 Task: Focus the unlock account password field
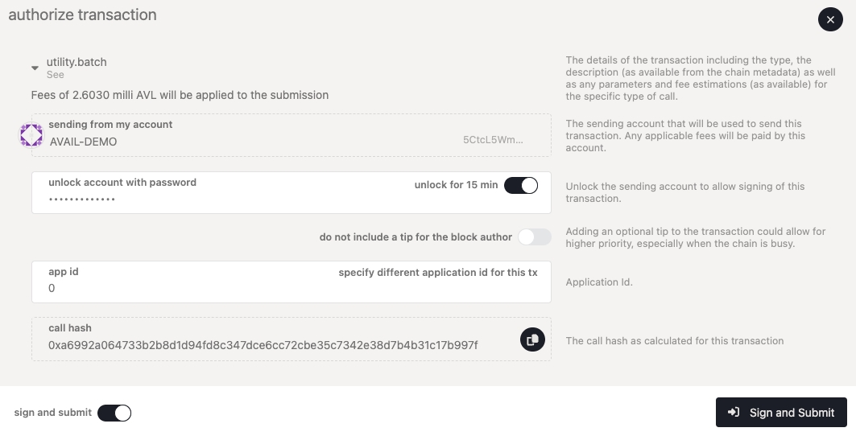tap(201, 199)
